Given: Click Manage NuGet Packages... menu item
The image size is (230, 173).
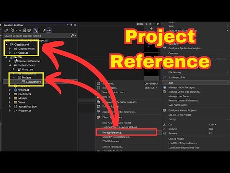Looking at the screenshot, I should 182,87.
